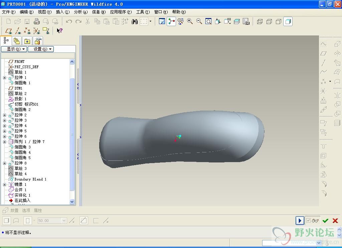The height and width of the screenshot is (248, 342).
Task: Open the 显示(O) dropdown
Action: (14, 49)
